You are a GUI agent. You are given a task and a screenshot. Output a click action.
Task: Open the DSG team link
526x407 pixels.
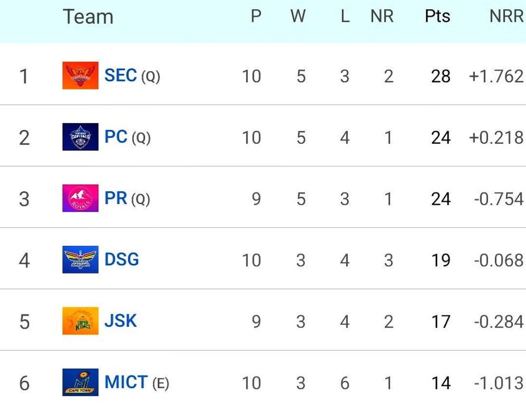click(x=122, y=259)
